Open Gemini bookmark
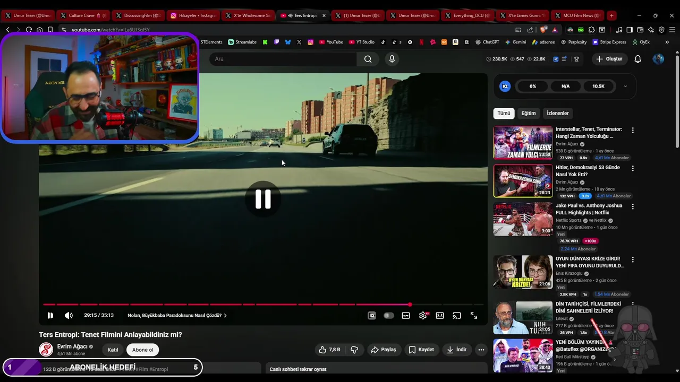680x382 pixels. coord(515,42)
